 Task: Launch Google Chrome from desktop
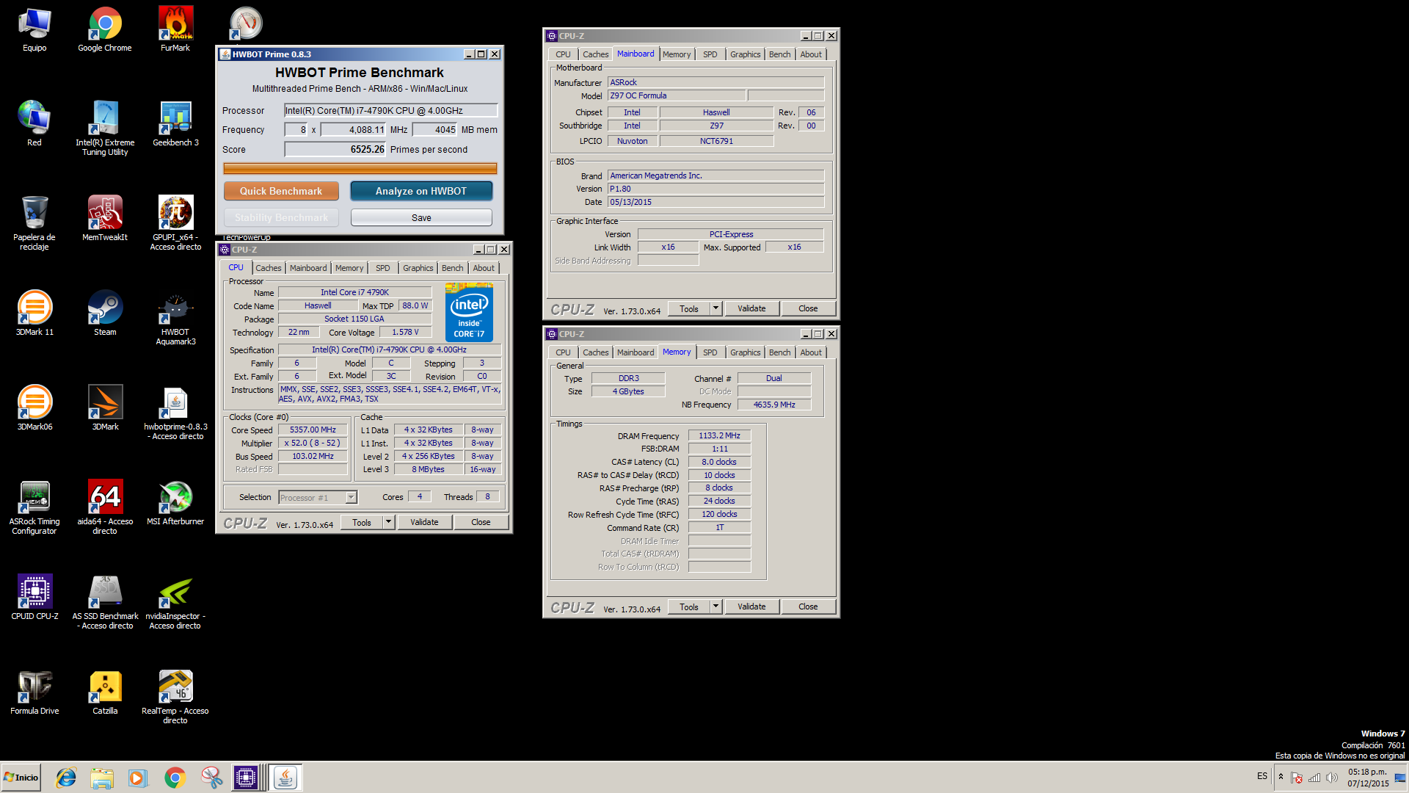click(x=105, y=29)
